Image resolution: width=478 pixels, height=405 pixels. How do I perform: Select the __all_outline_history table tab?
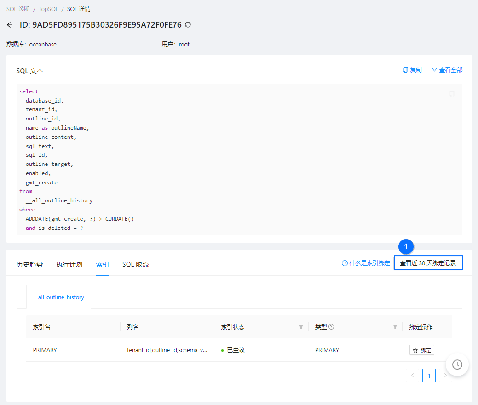click(59, 297)
